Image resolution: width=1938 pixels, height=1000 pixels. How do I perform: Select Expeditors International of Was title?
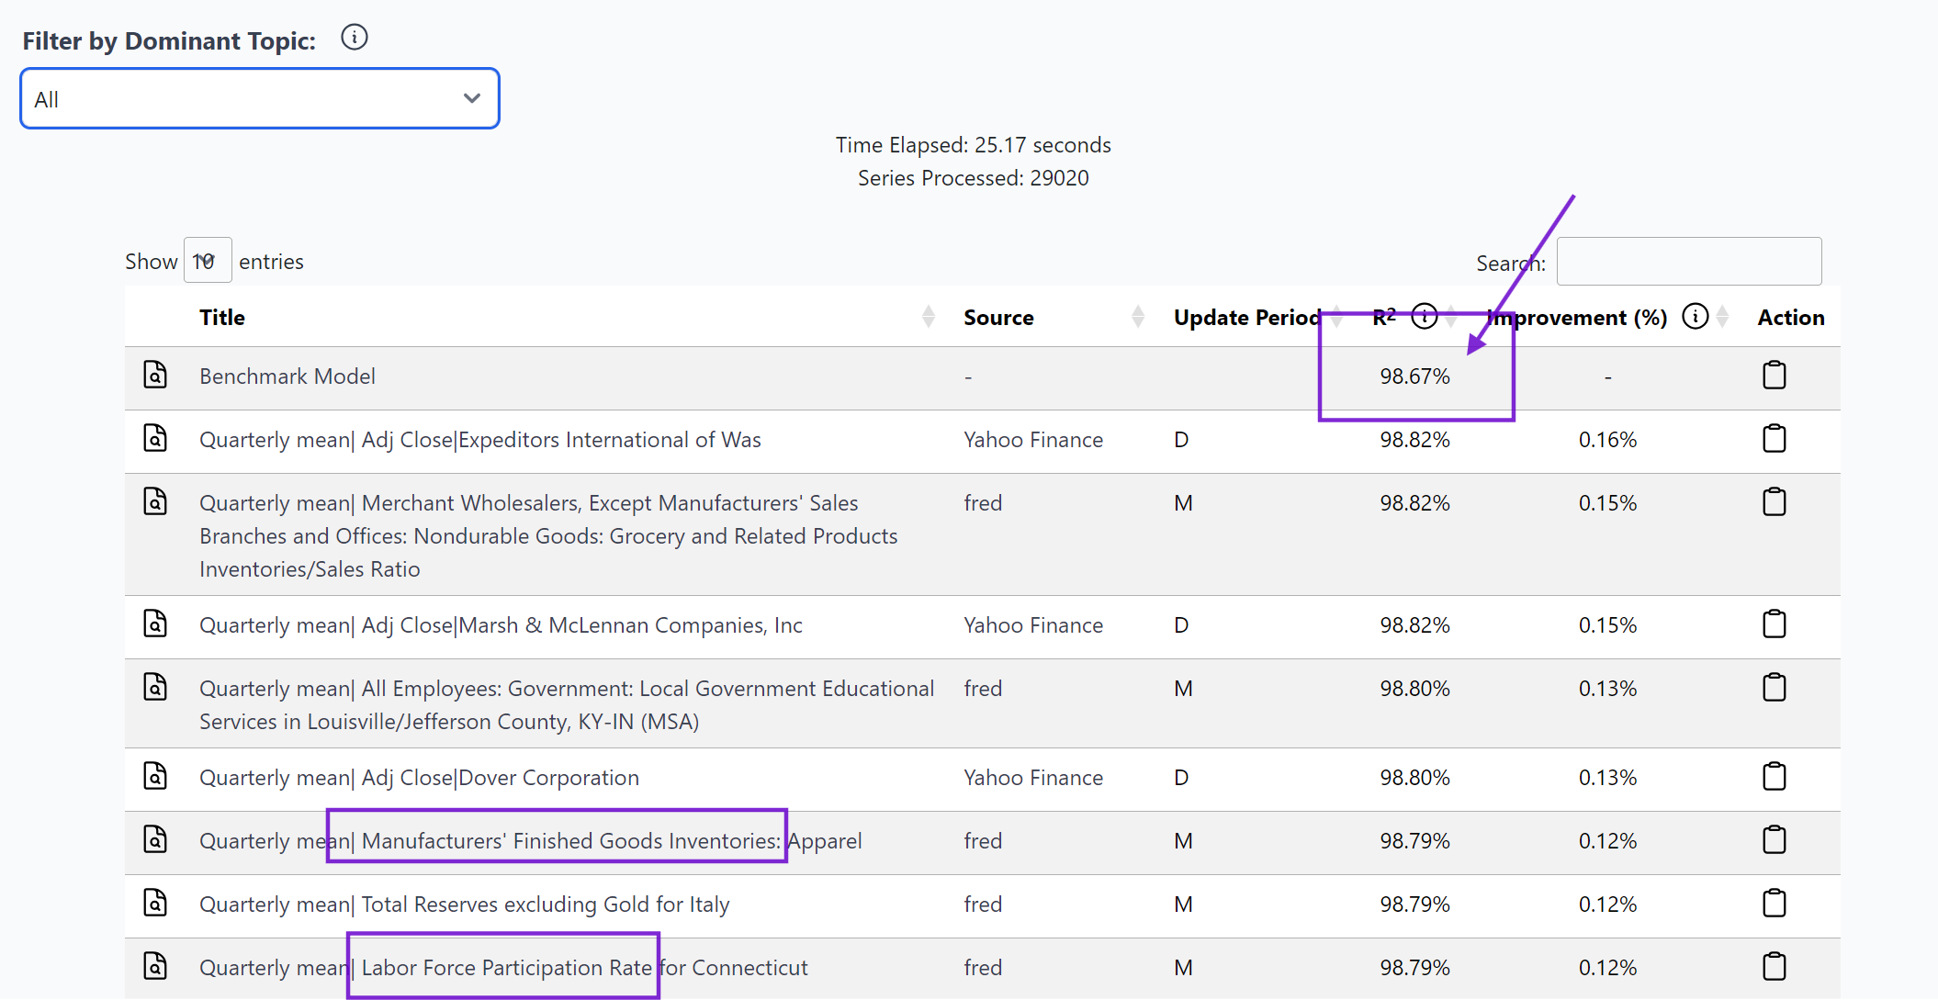pyautogui.click(x=480, y=440)
